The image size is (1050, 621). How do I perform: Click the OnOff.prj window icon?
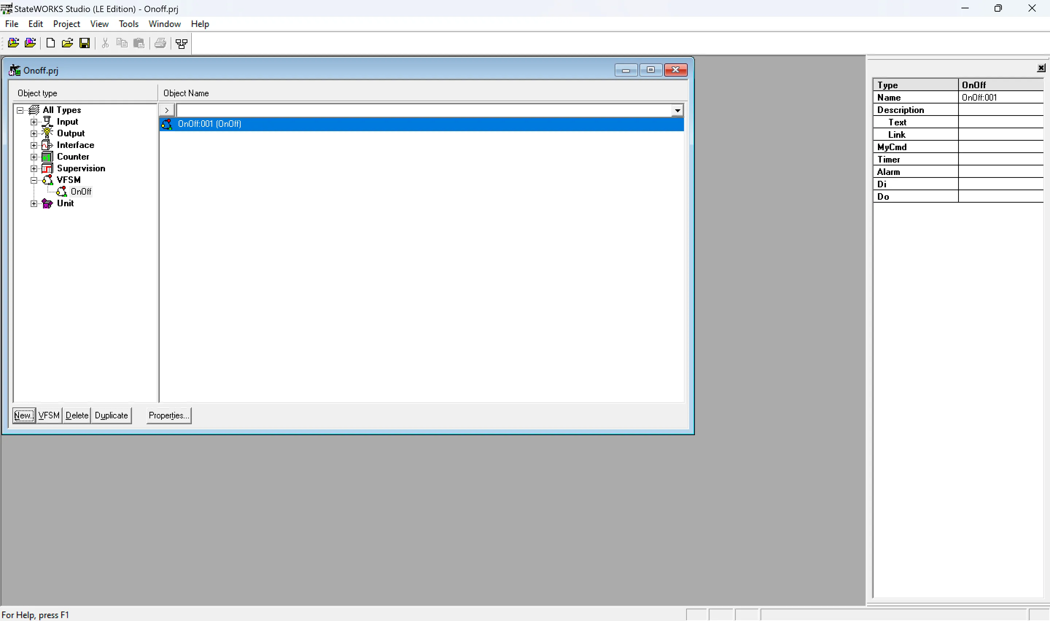[15, 70]
